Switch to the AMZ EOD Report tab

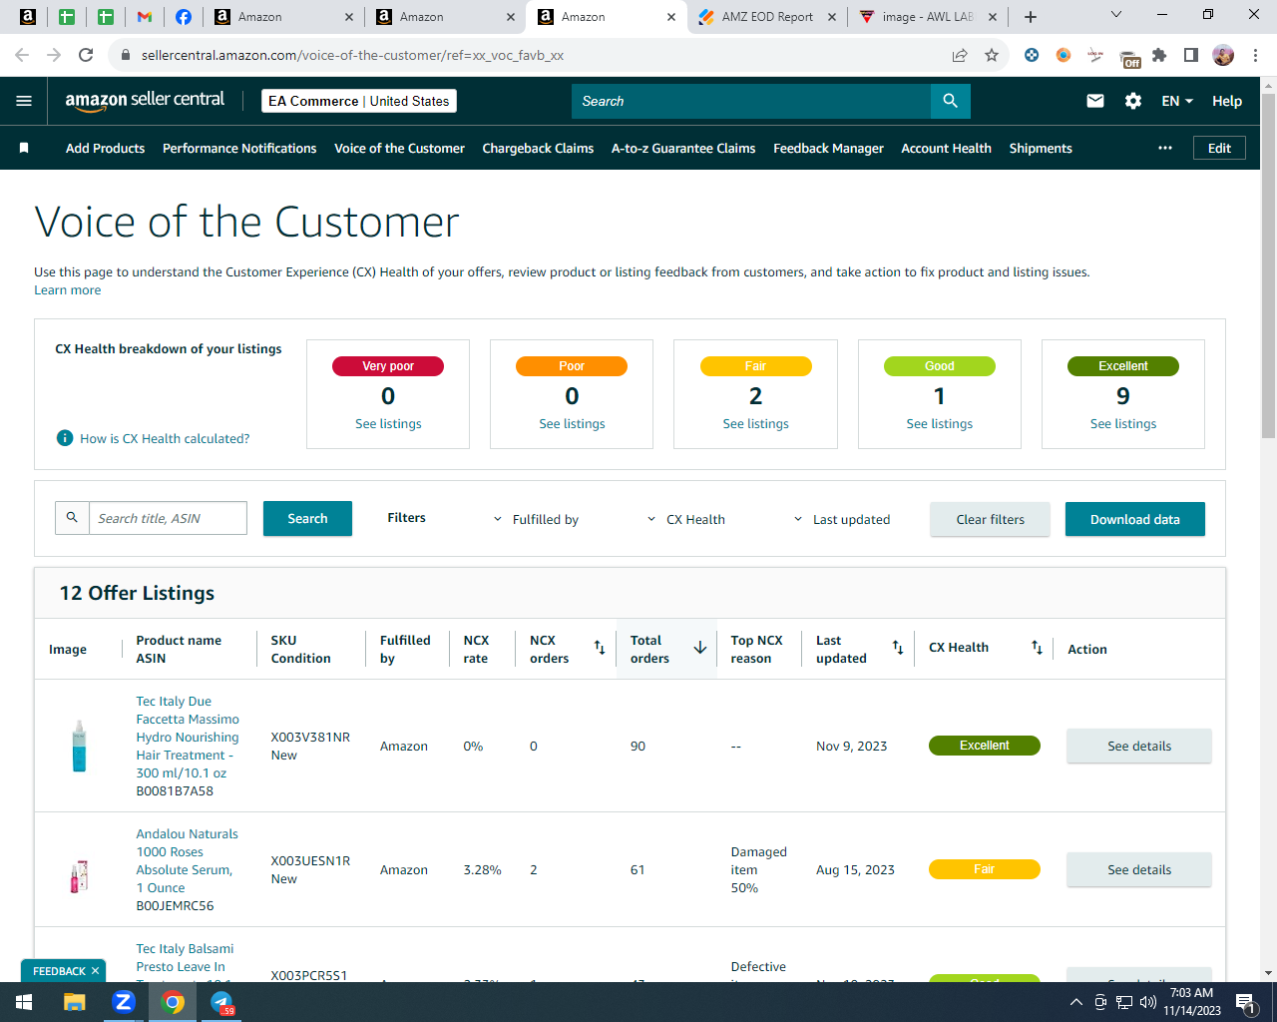767,17
